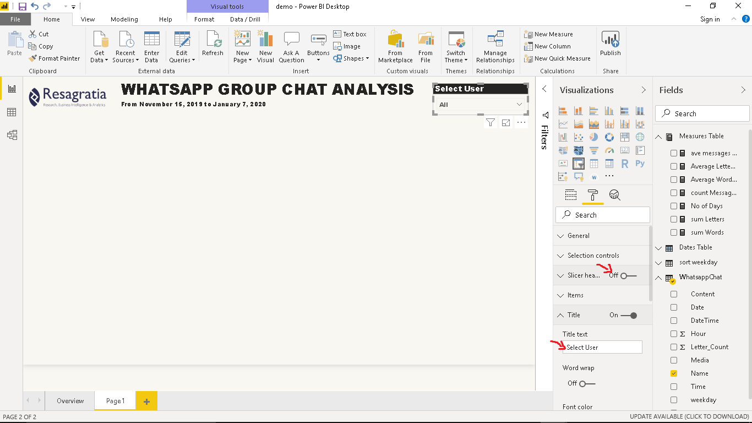This screenshot has width=752, height=423.
Task: Pick the Card visualization
Action: coord(624,150)
